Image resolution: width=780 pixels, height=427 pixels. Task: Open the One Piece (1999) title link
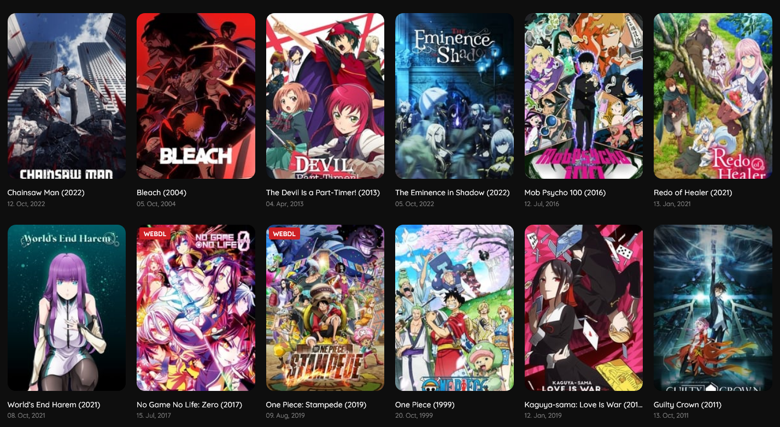pos(425,405)
